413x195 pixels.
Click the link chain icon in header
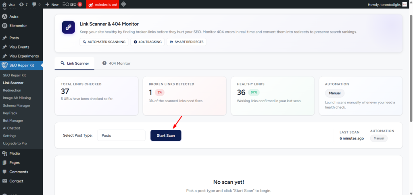point(68,27)
